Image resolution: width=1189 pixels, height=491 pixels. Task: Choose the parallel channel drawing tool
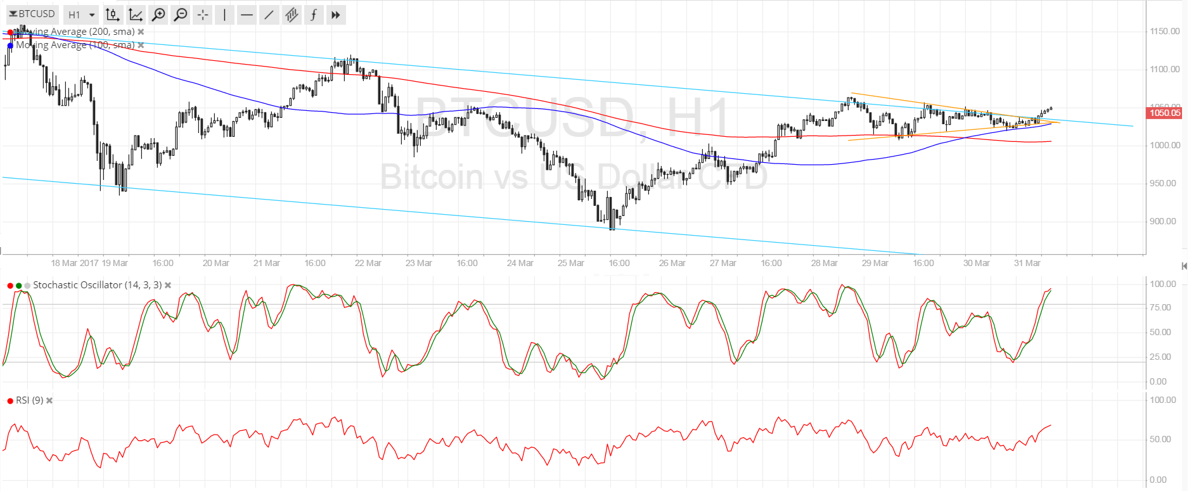click(292, 15)
